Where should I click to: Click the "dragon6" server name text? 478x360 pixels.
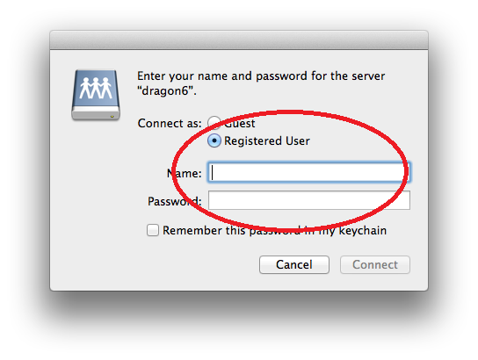167,90
